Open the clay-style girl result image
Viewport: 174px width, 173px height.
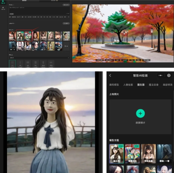(x=51, y=122)
